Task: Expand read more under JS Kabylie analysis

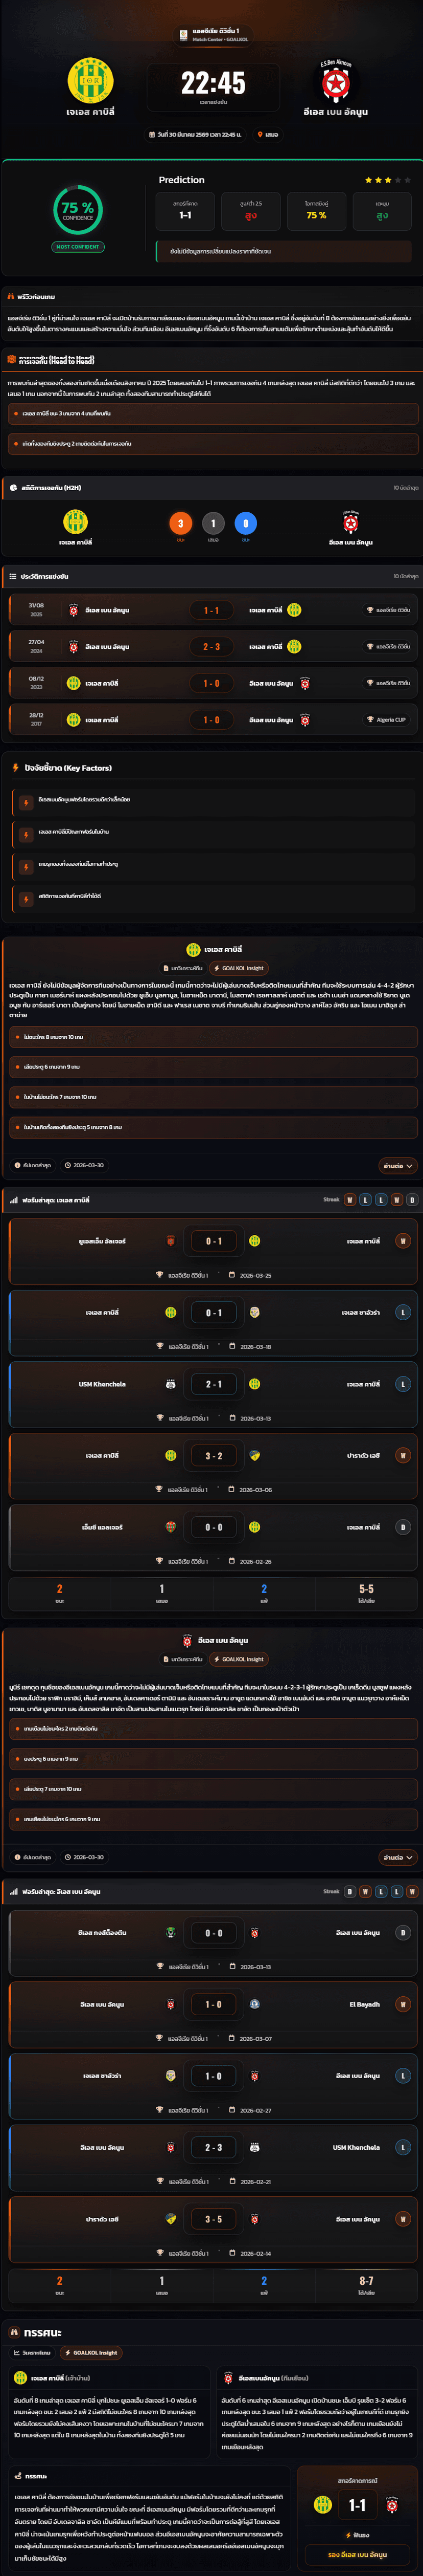Action: (397, 1165)
